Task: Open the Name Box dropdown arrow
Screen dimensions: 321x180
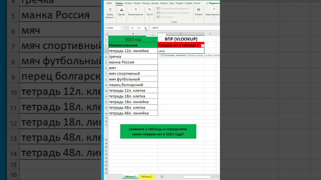Action: tap(121, 28)
